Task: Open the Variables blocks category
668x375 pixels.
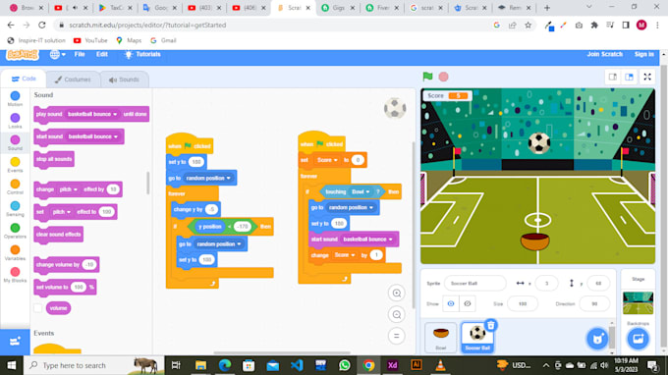Action: coord(15,253)
